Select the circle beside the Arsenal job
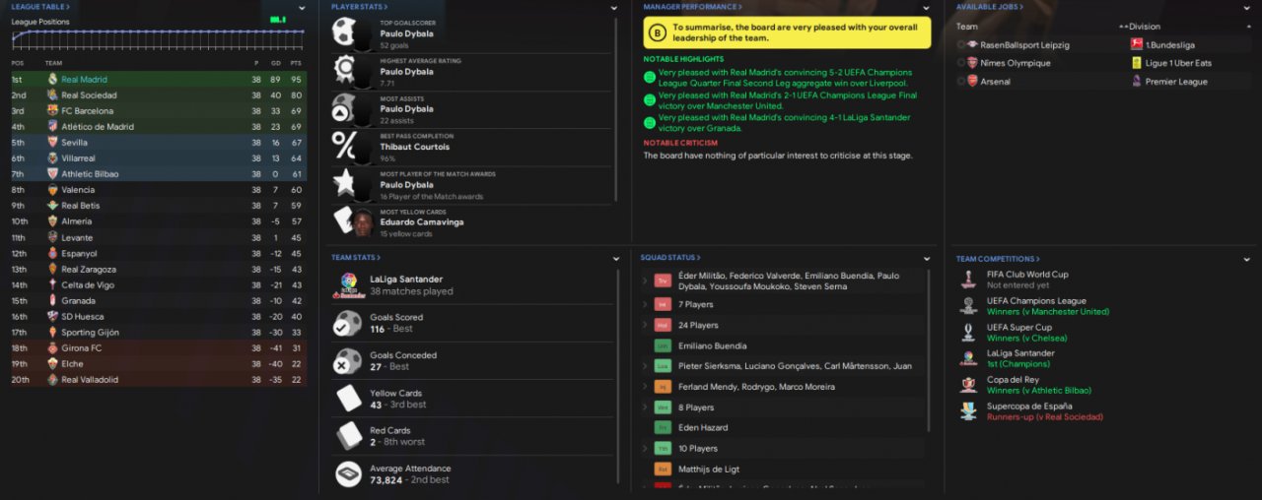The image size is (1262, 500). click(960, 82)
